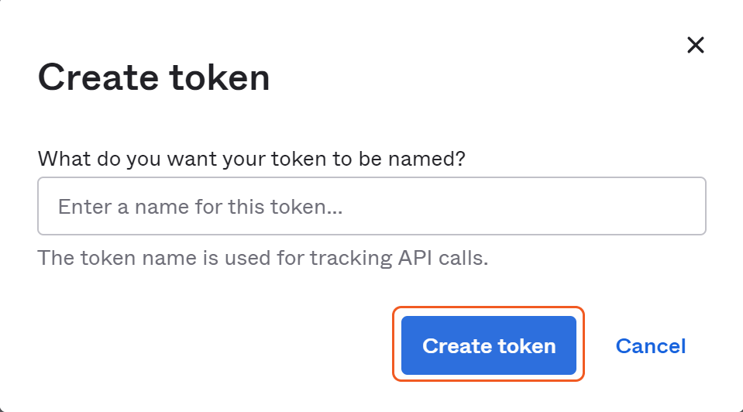This screenshot has height=412, width=743.
Task: Submit the form via Create token
Action: [489, 345]
